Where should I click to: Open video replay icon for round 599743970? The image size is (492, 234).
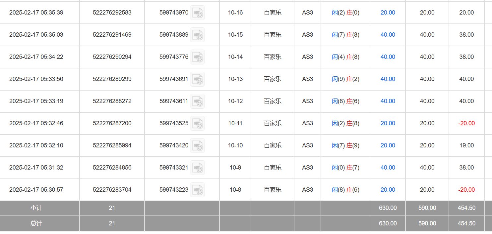tap(197, 13)
